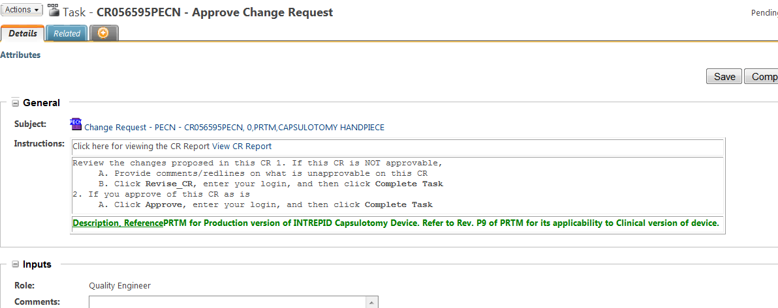This screenshot has width=778, height=308.
Task: Collapse the Inputs section
Action: [16, 265]
